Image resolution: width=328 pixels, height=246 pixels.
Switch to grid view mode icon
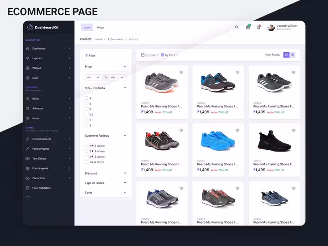point(287,55)
